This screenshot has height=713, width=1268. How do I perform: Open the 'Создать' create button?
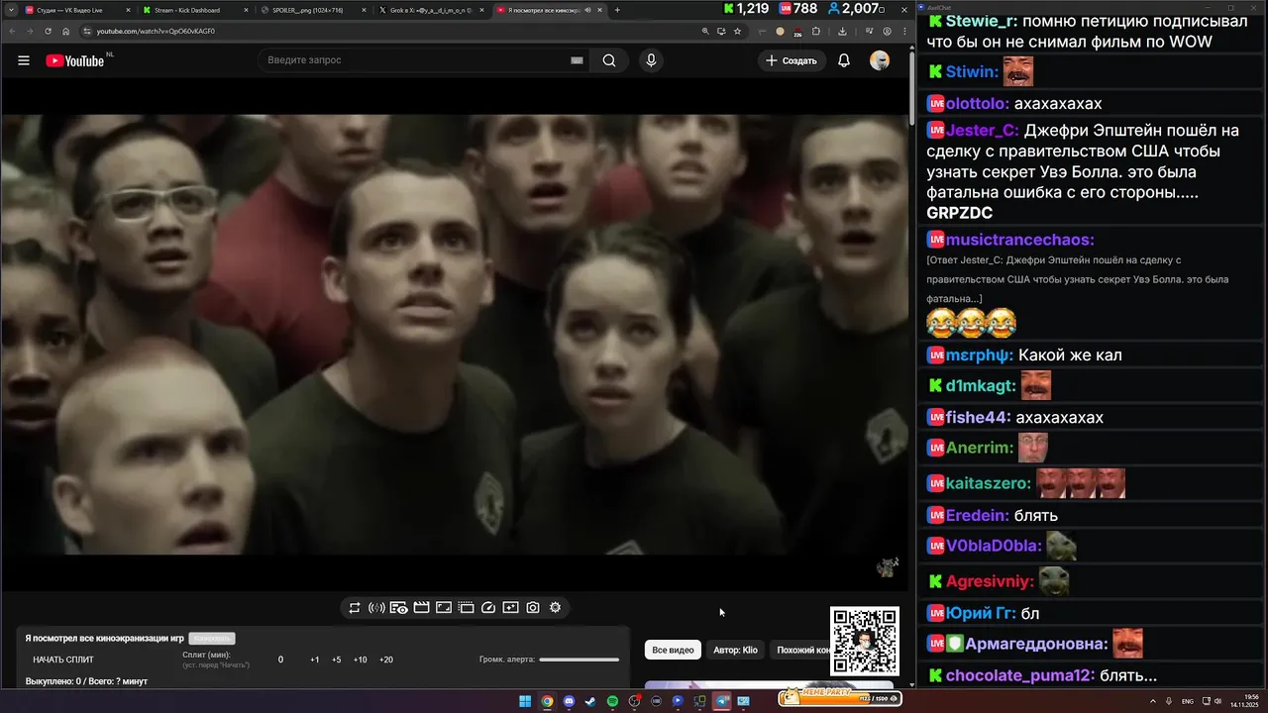coord(791,60)
